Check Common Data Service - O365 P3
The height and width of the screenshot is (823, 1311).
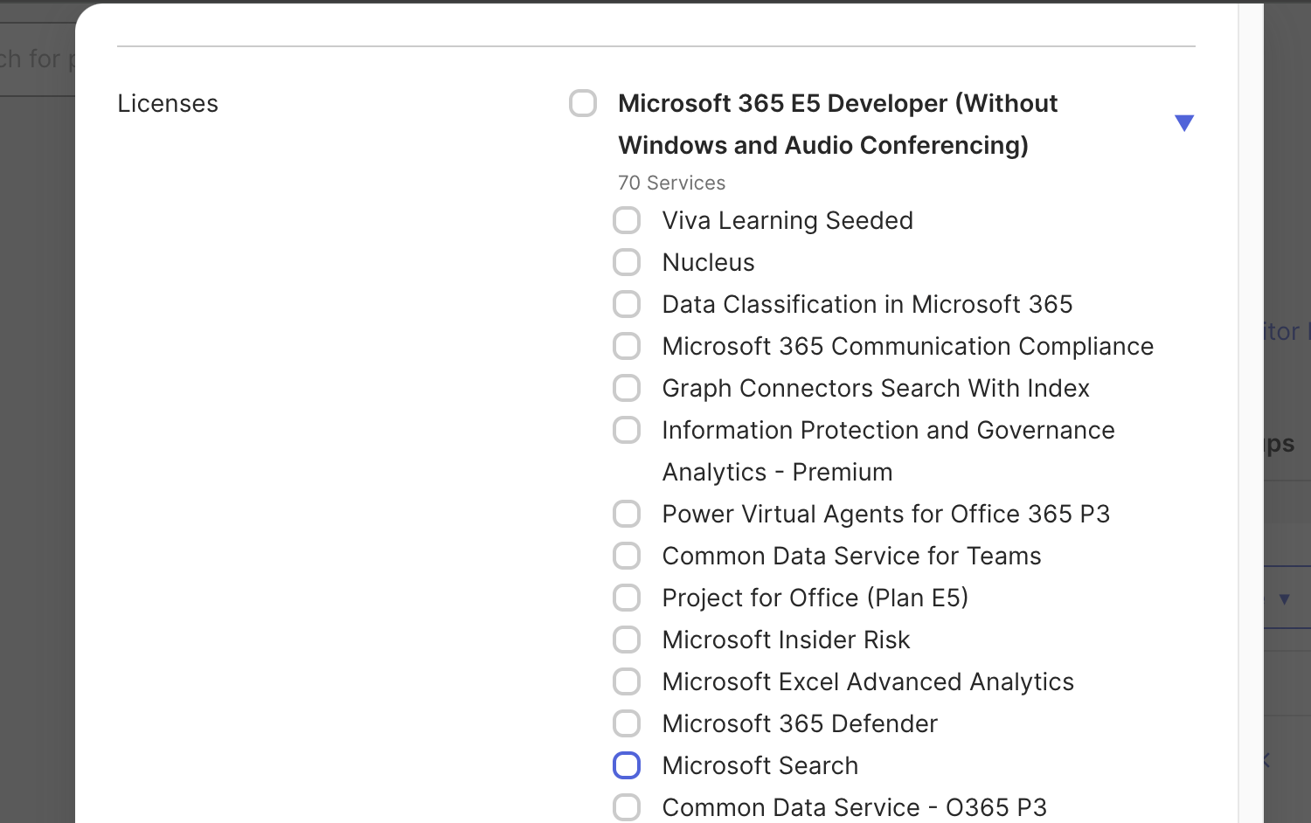coord(627,807)
